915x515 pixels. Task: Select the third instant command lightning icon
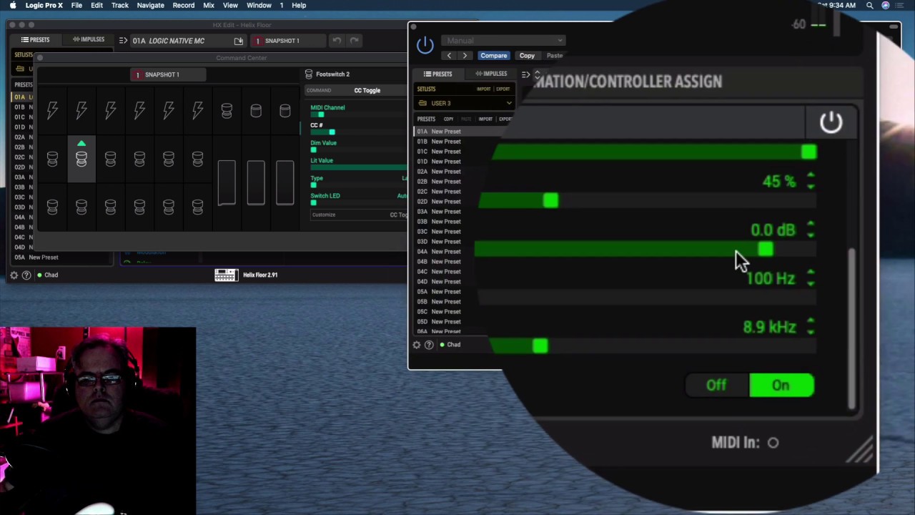110,110
